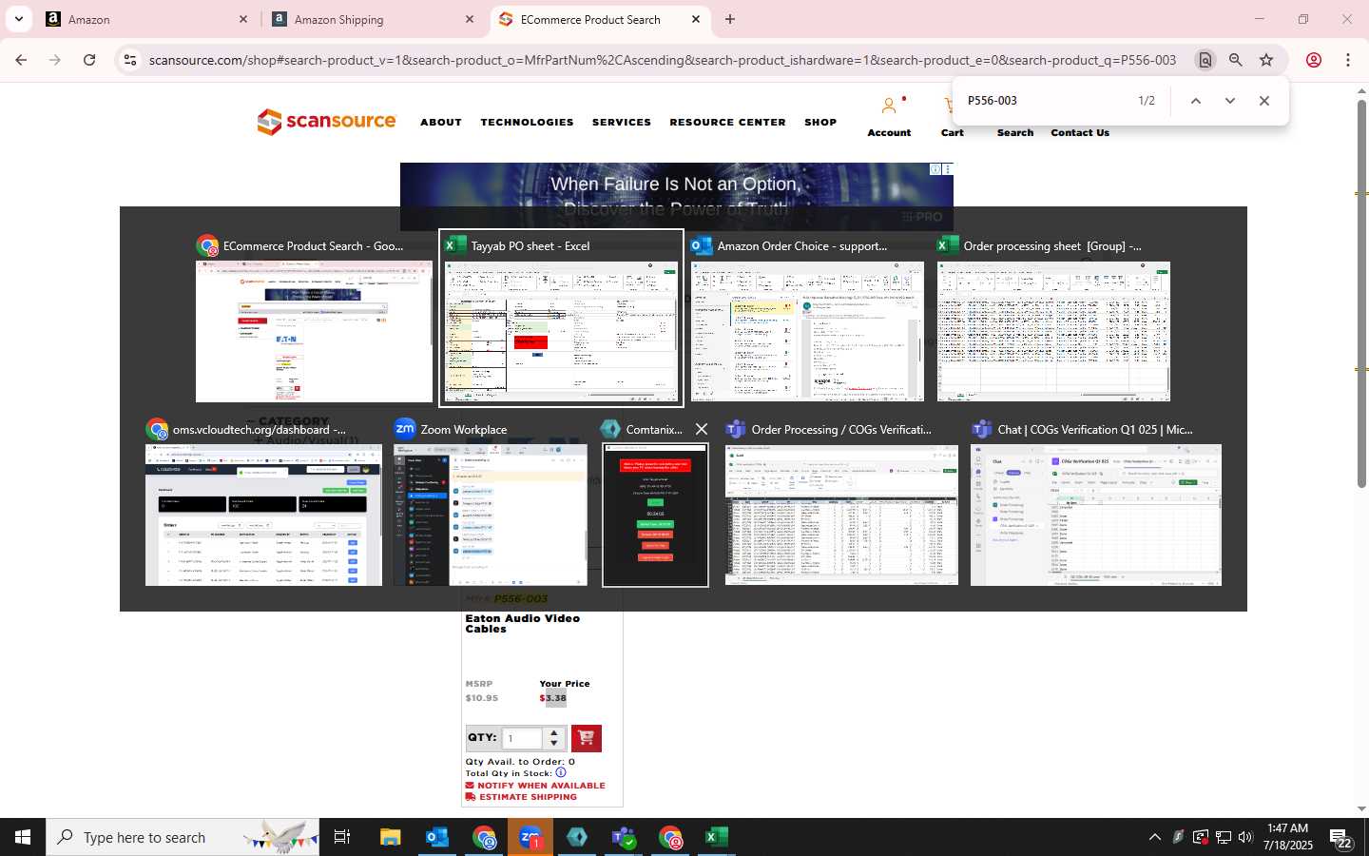
Task: Click the Total Qty in Stock info icon
Action: click(561, 772)
